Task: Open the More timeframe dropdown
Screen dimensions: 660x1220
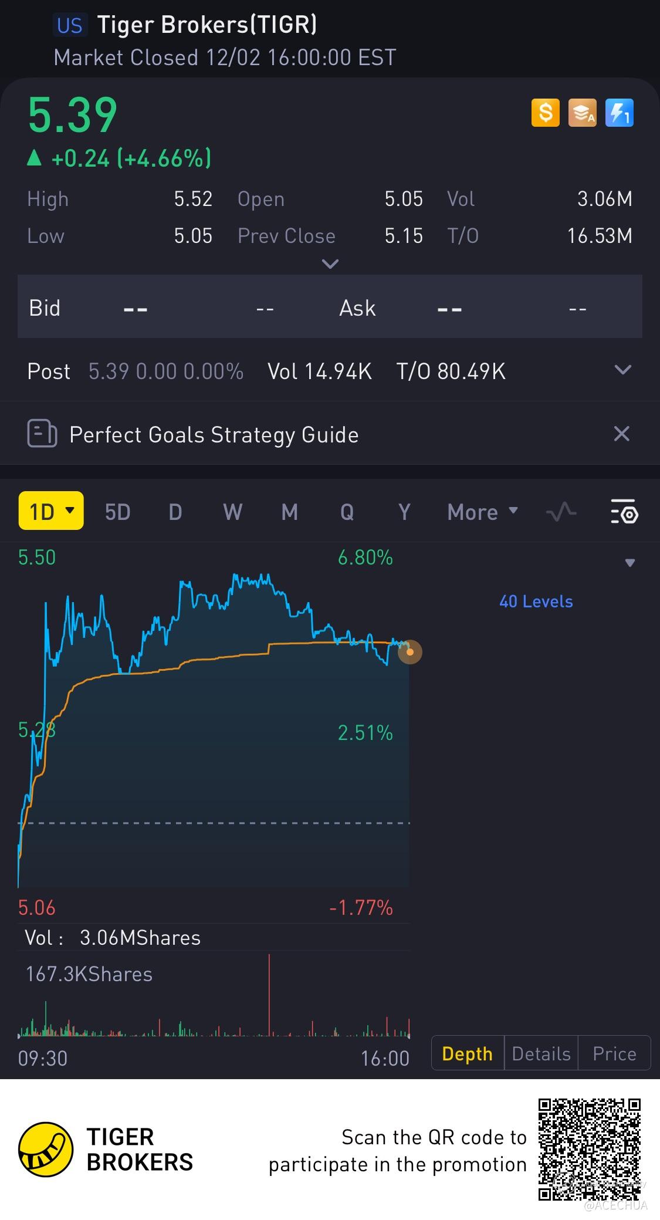Action: coord(482,512)
